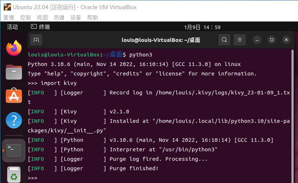Viewport: 298px width, 183px height.
Task: Open the 终端 app menu in top bar
Action: (x=40, y=27)
